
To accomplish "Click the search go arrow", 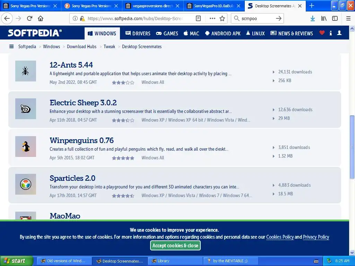I will (278, 19).
